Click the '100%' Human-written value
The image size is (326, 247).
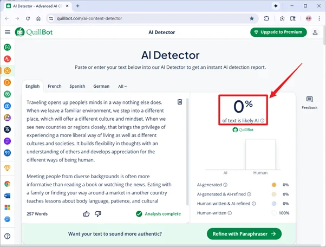click(x=284, y=213)
